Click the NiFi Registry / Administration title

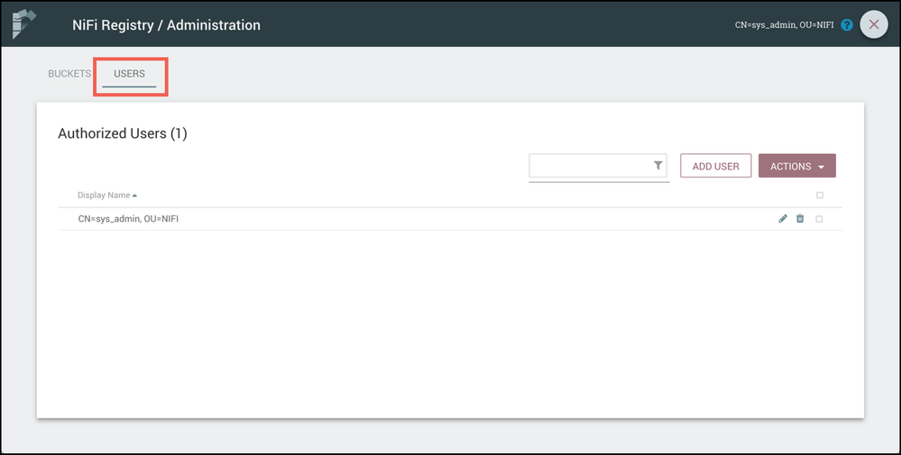(166, 25)
